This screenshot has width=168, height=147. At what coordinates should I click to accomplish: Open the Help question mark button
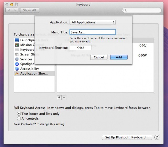click(x=157, y=137)
